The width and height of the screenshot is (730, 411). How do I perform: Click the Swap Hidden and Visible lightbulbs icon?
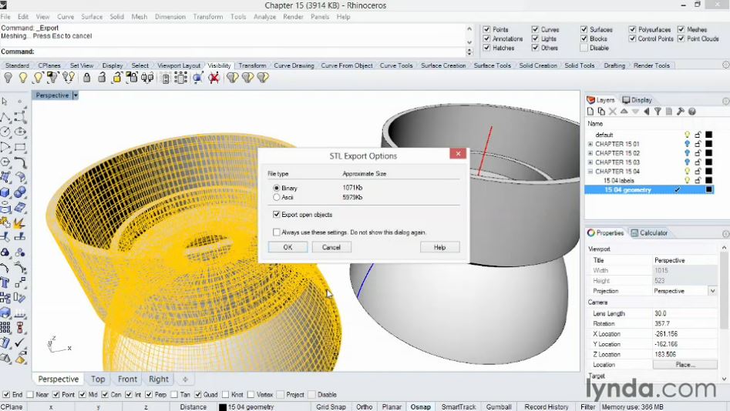pyautogui.click(x=69, y=78)
